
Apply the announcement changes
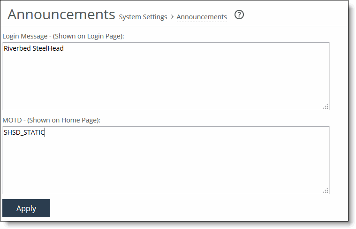click(26, 208)
